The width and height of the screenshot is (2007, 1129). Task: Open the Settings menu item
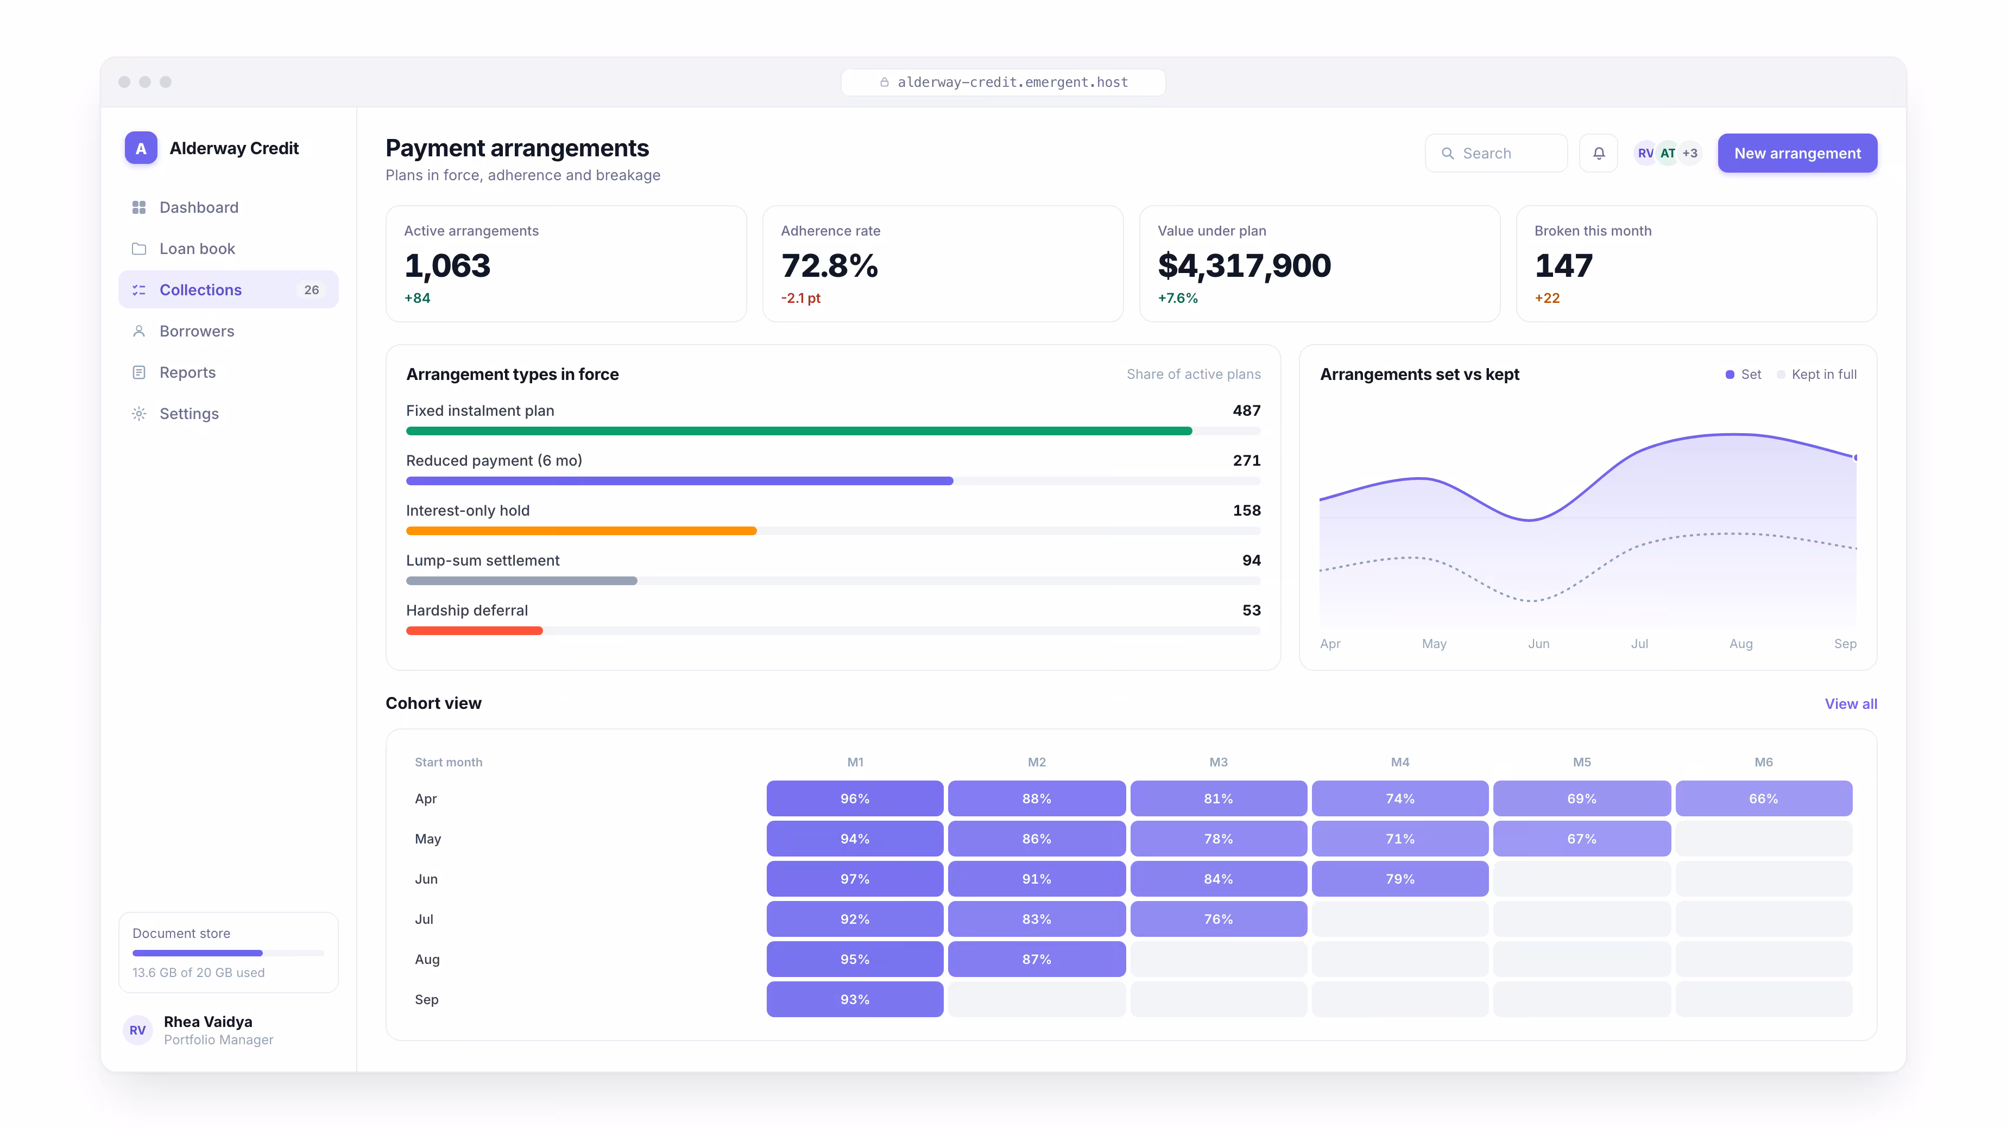point(228,414)
